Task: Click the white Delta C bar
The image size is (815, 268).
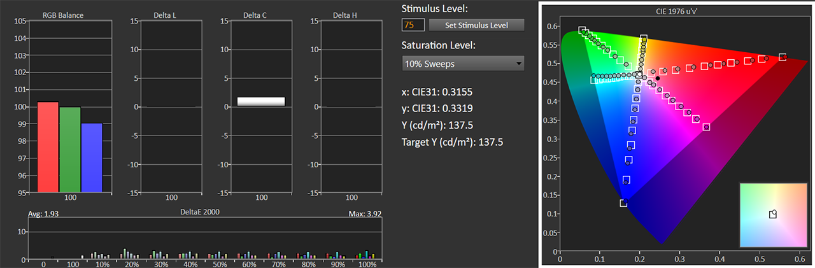Action: [261, 101]
